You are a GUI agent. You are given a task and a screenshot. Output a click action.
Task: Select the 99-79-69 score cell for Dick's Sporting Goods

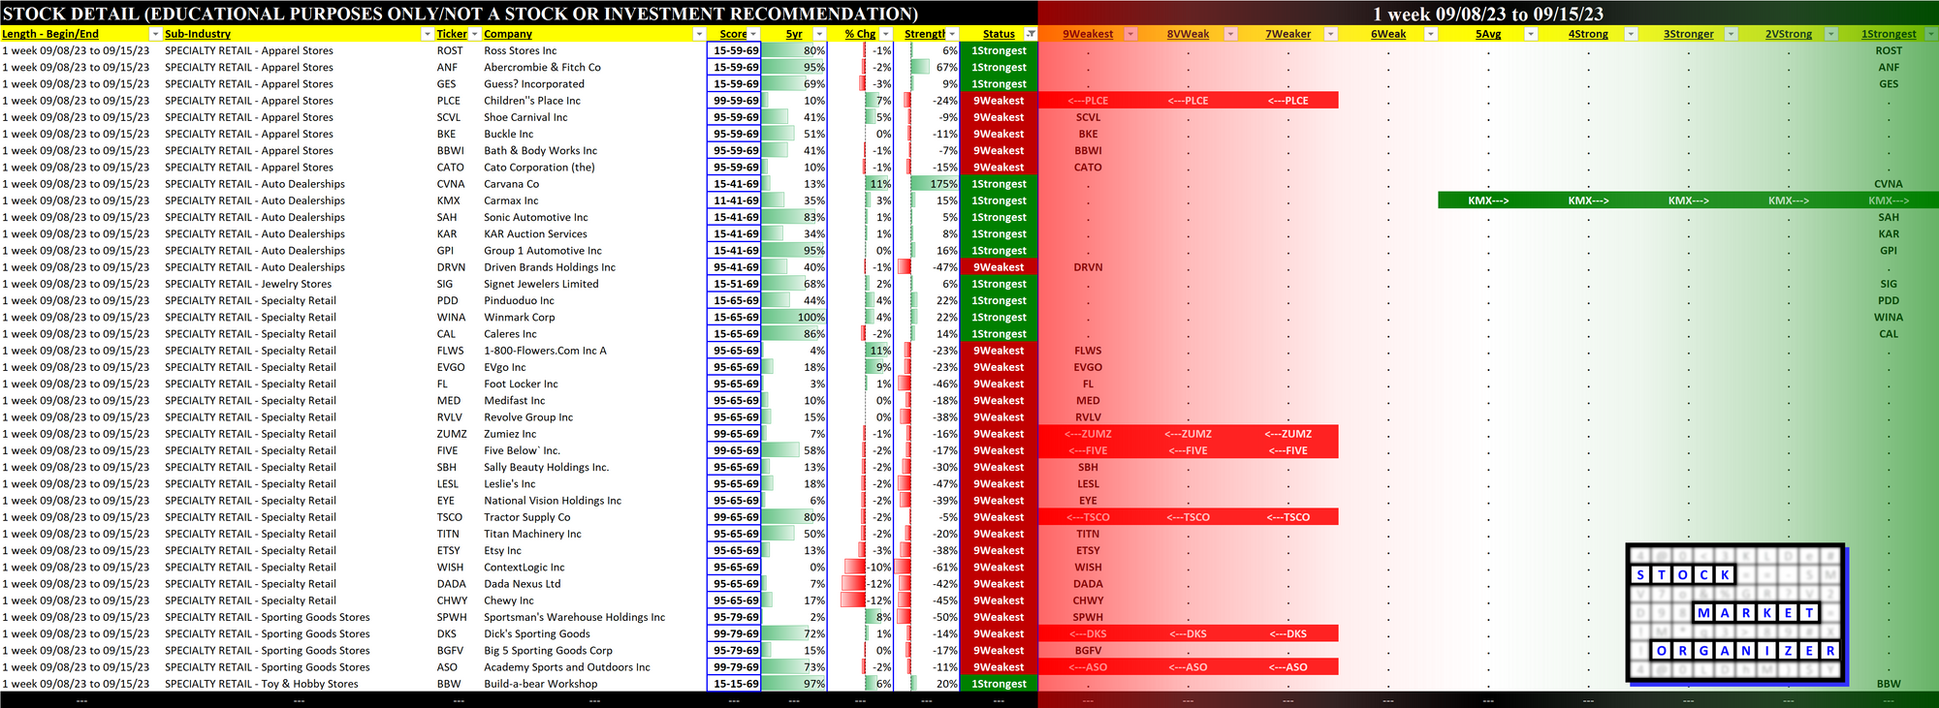[735, 634]
